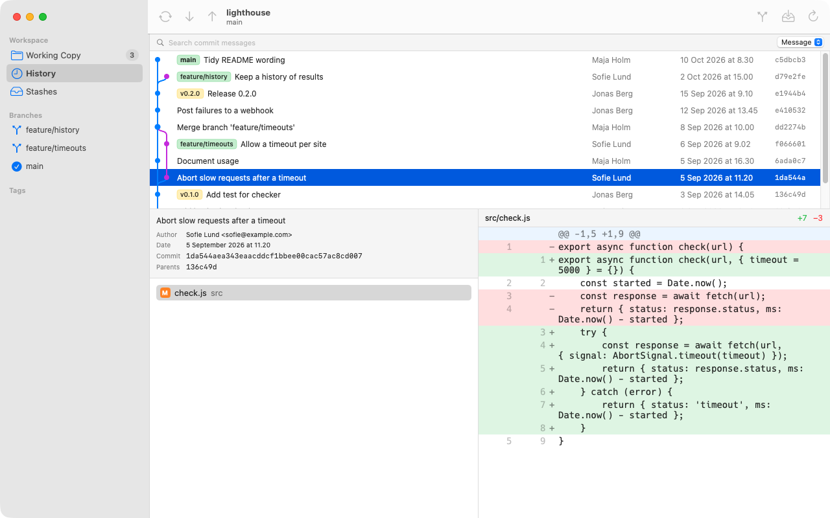Select the check.js changed file row
The height and width of the screenshot is (518, 830).
[314, 293]
